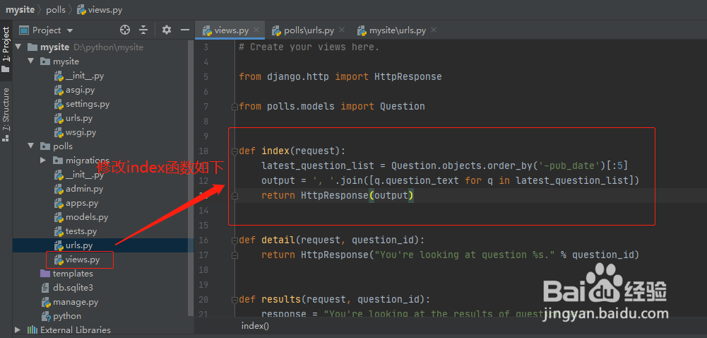Click 'from django.http import HttpResponse' line
707x338 pixels.
(x=340, y=76)
